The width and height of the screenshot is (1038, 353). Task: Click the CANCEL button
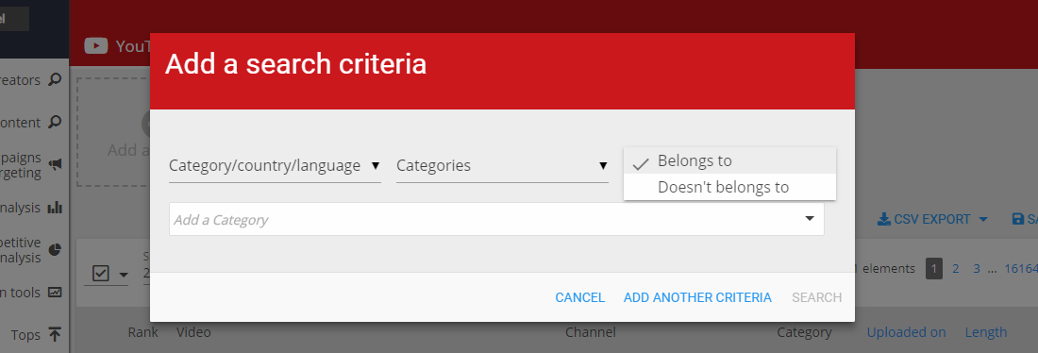[x=580, y=297]
